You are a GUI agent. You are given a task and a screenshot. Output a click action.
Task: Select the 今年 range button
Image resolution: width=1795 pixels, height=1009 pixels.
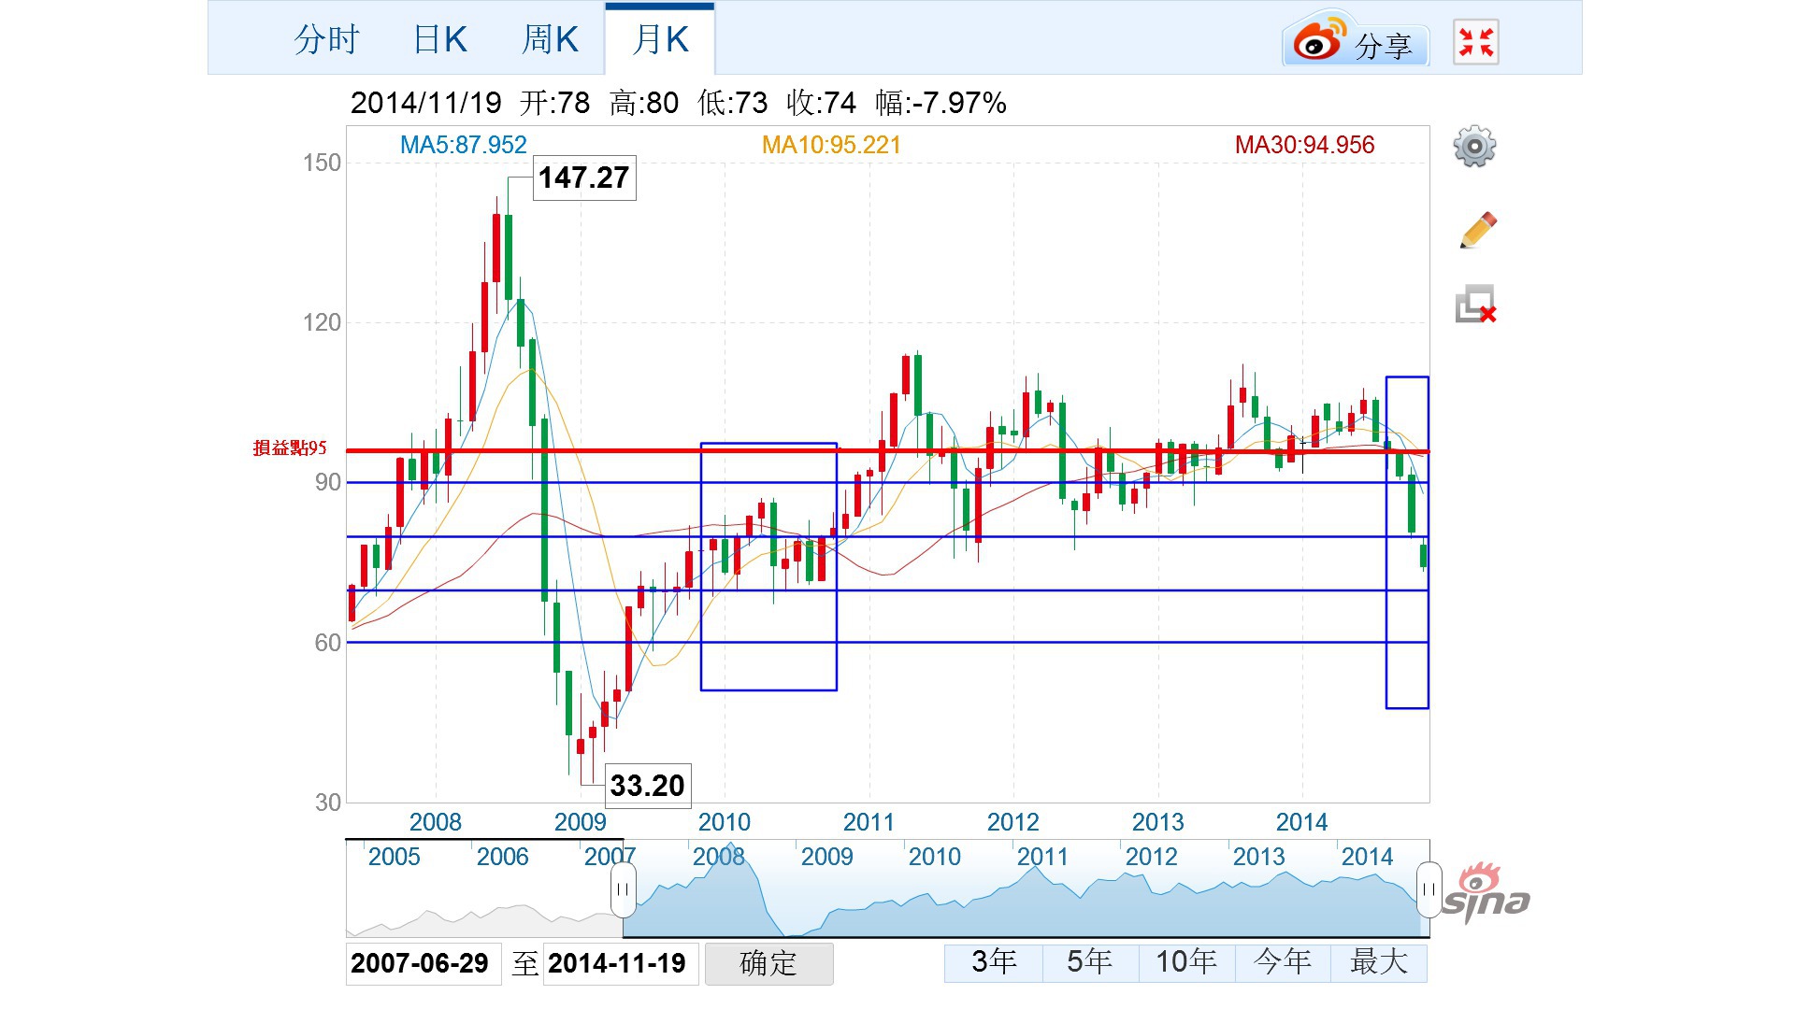(x=1283, y=962)
